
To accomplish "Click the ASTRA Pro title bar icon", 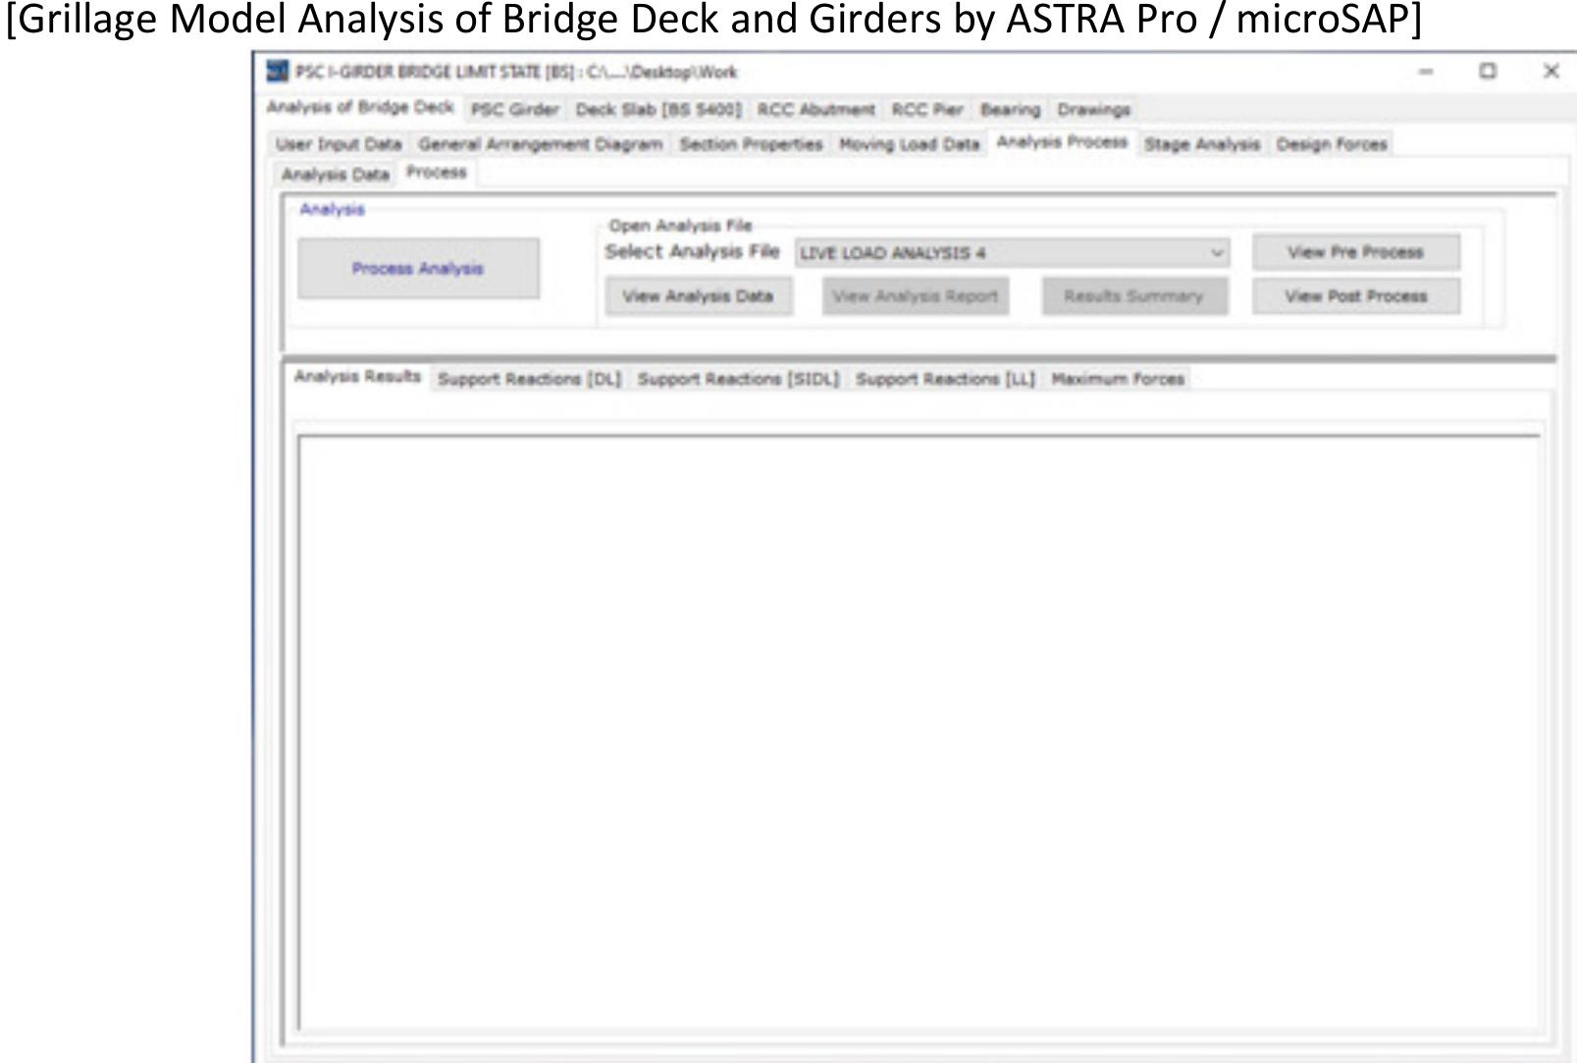I will [272, 71].
